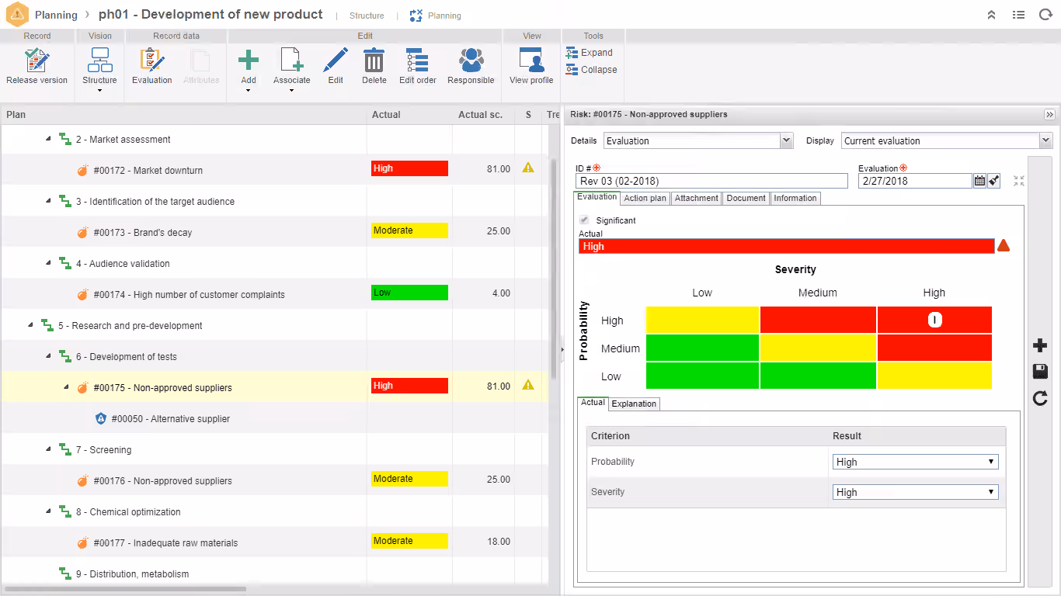
Task: Toggle the Significant checkbox
Action: click(x=584, y=220)
